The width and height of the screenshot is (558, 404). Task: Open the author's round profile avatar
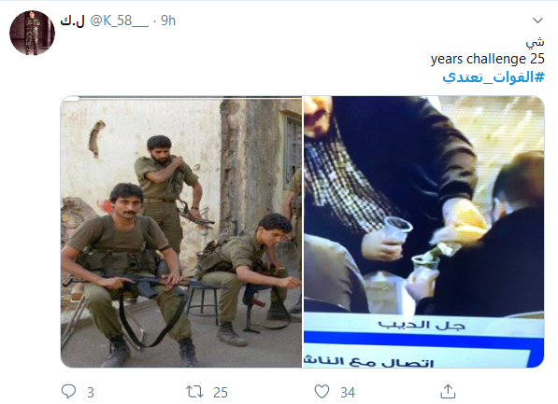32,33
